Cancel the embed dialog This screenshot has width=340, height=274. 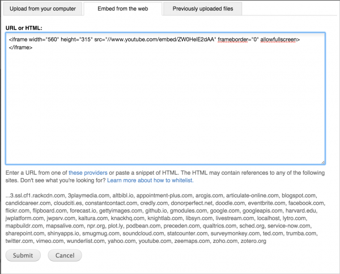[65, 255]
